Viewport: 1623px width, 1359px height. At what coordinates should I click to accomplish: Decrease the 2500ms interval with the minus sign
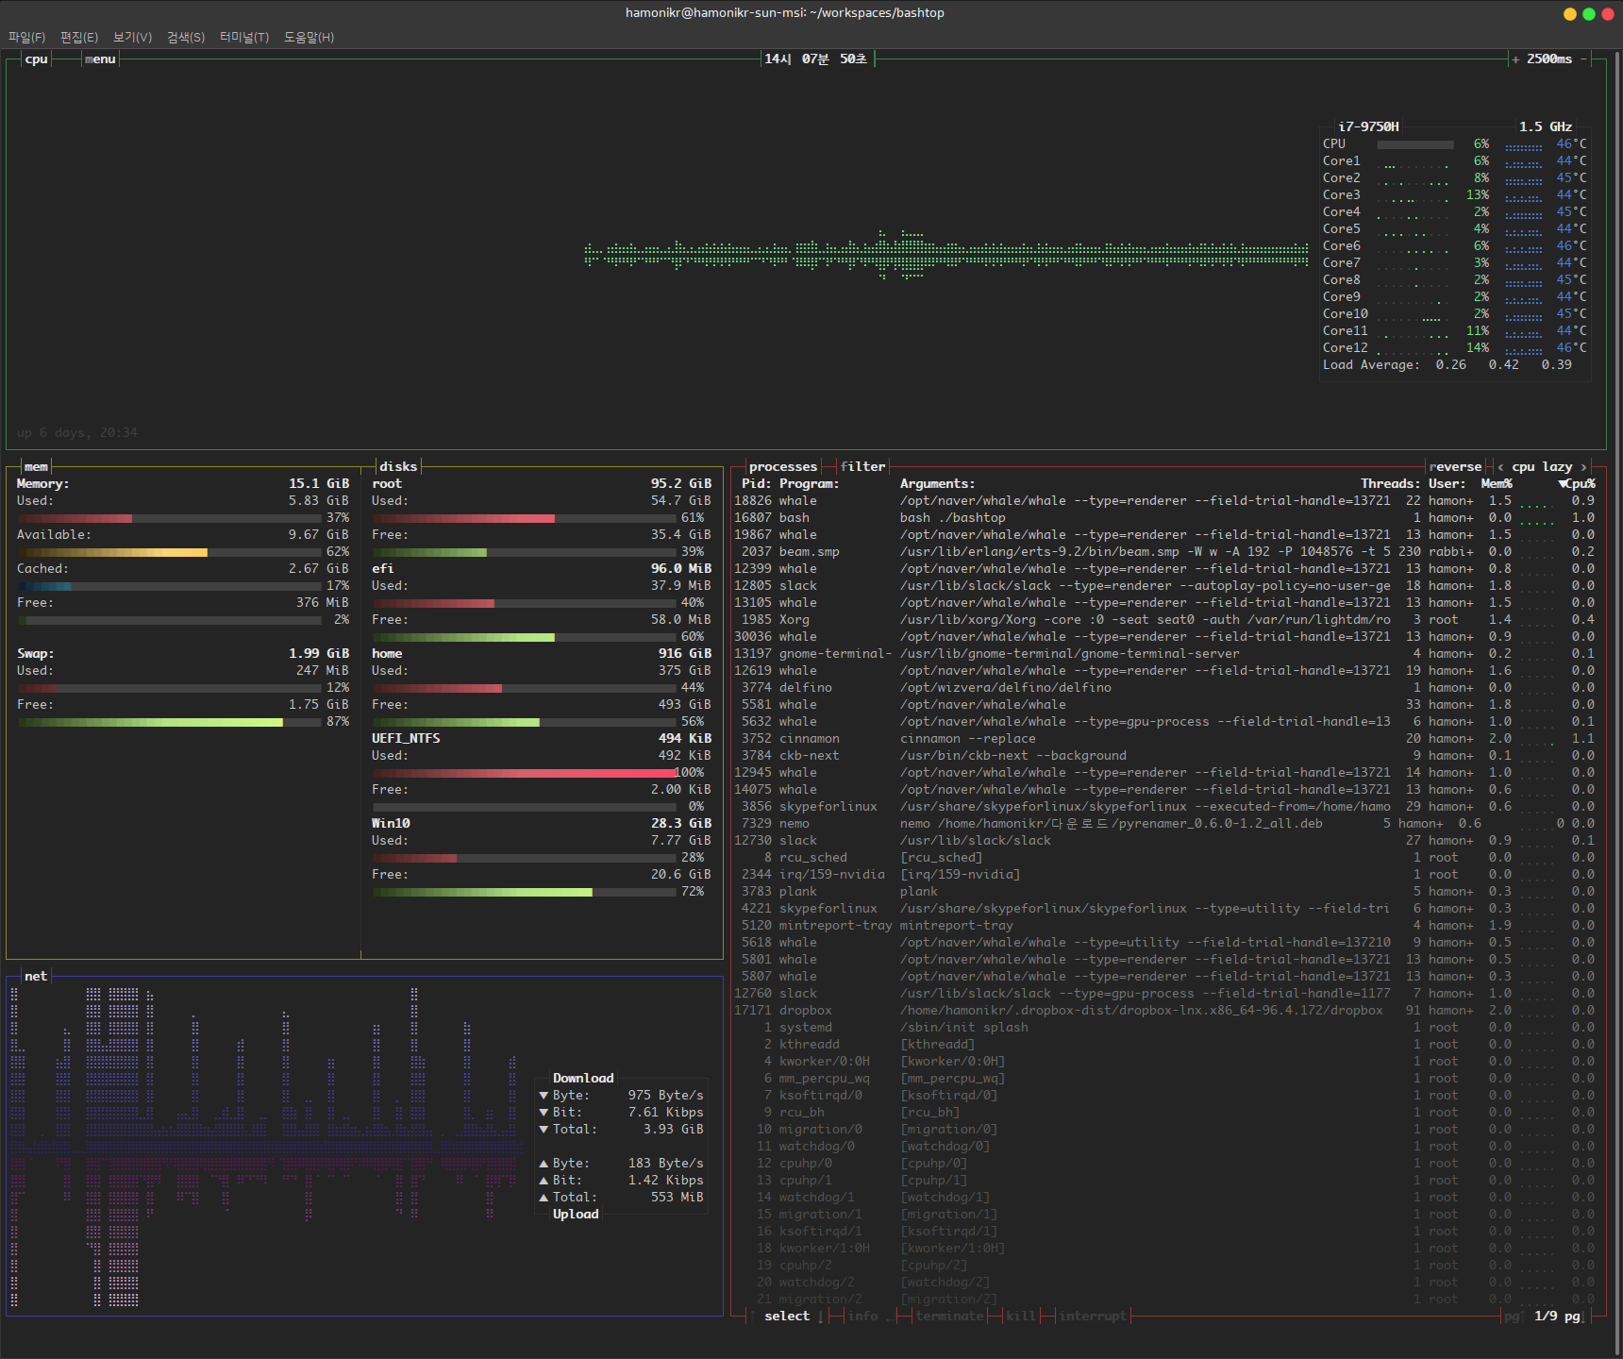(1584, 59)
